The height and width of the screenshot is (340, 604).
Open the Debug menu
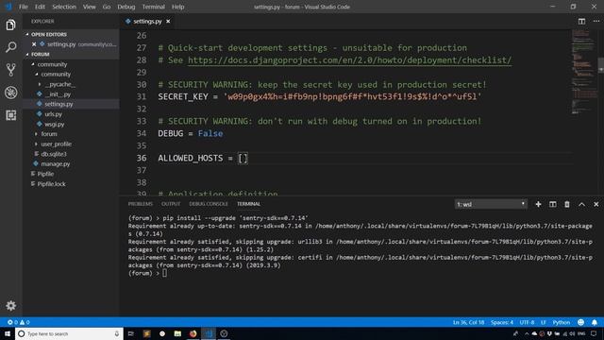coord(126,7)
